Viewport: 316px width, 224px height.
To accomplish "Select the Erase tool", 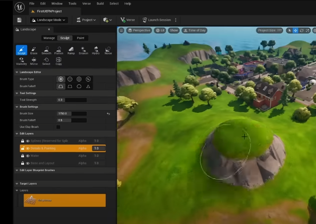I will (x=34, y=50).
